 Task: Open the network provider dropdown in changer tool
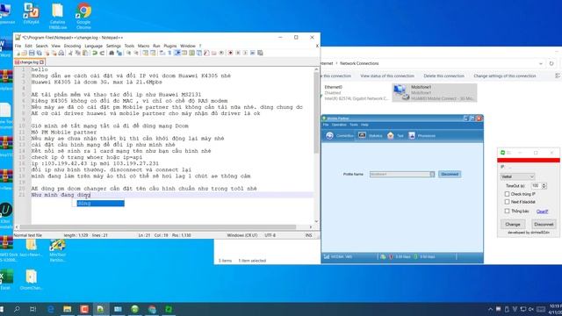pyautogui.click(x=517, y=176)
